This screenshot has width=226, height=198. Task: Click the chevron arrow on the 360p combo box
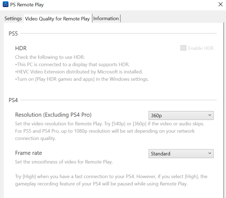tap(210, 115)
